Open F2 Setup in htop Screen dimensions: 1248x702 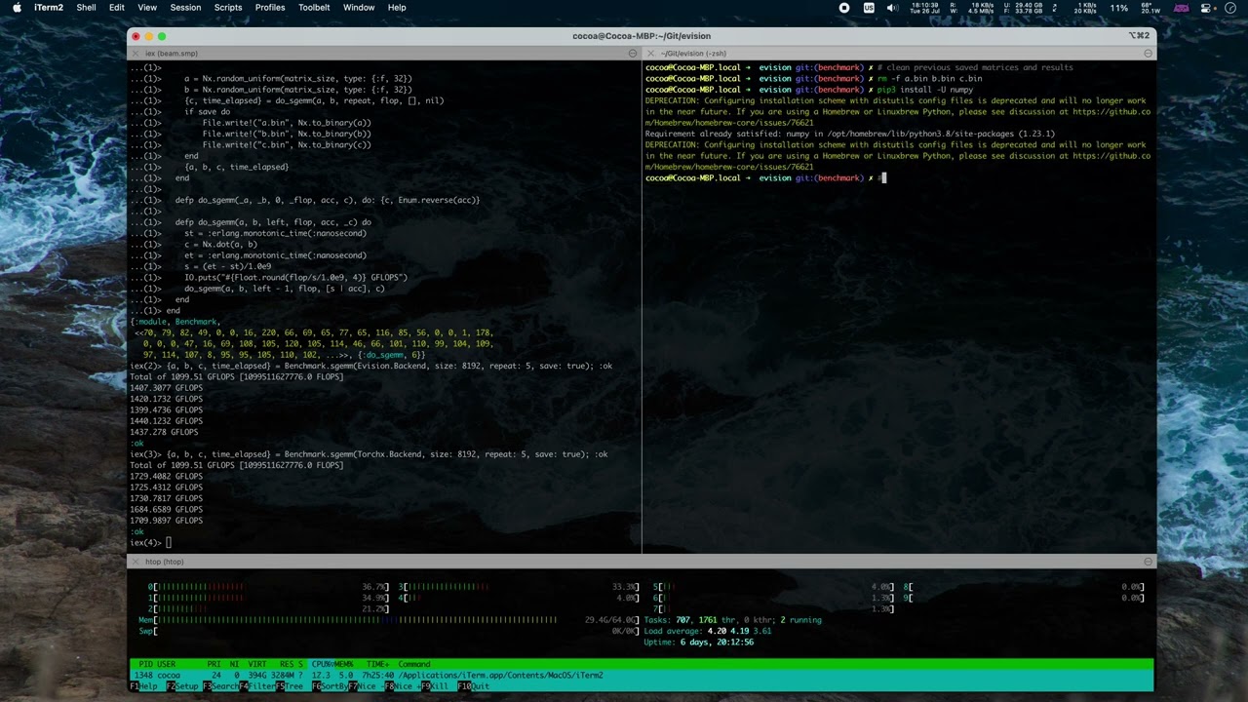click(x=181, y=686)
